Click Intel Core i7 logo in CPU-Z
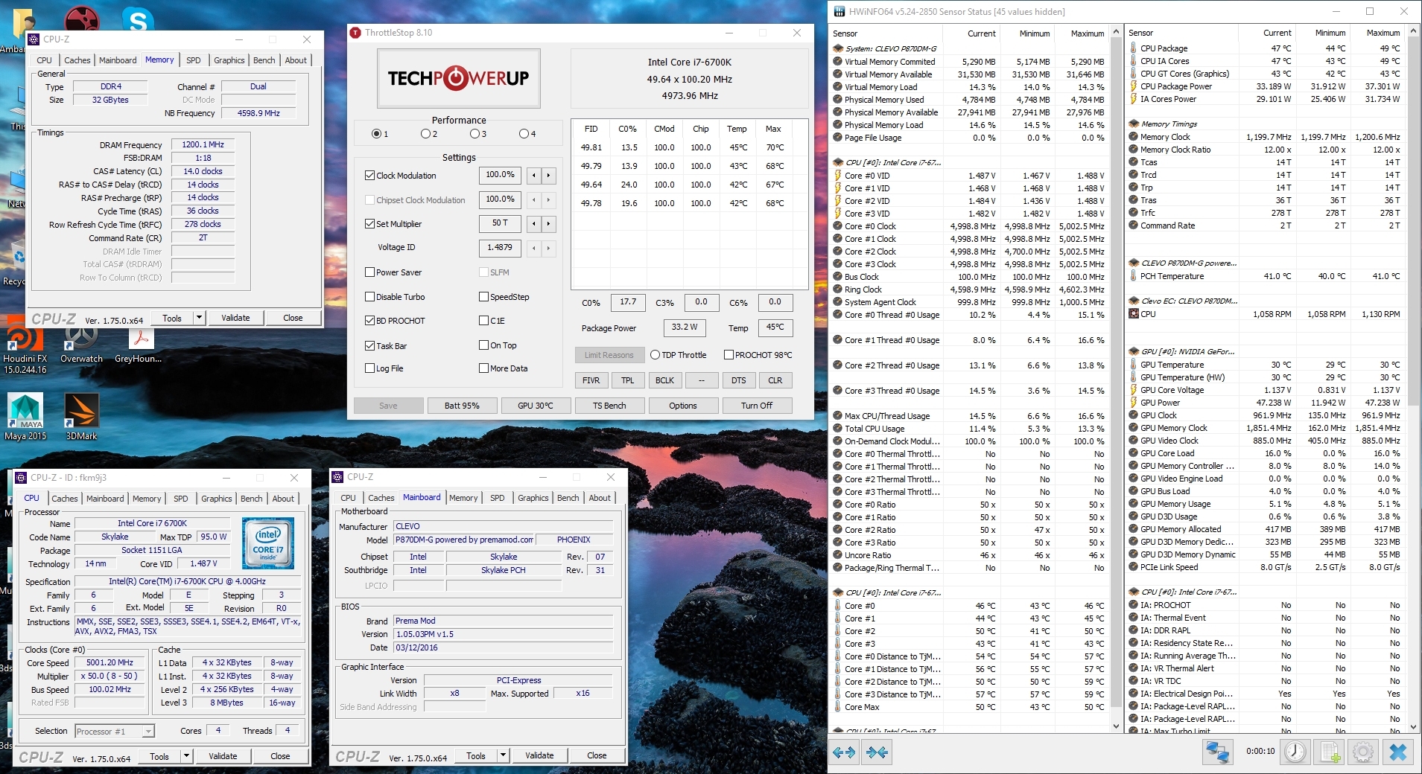Screen dimensions: 1422x774 tap(268, 543)
